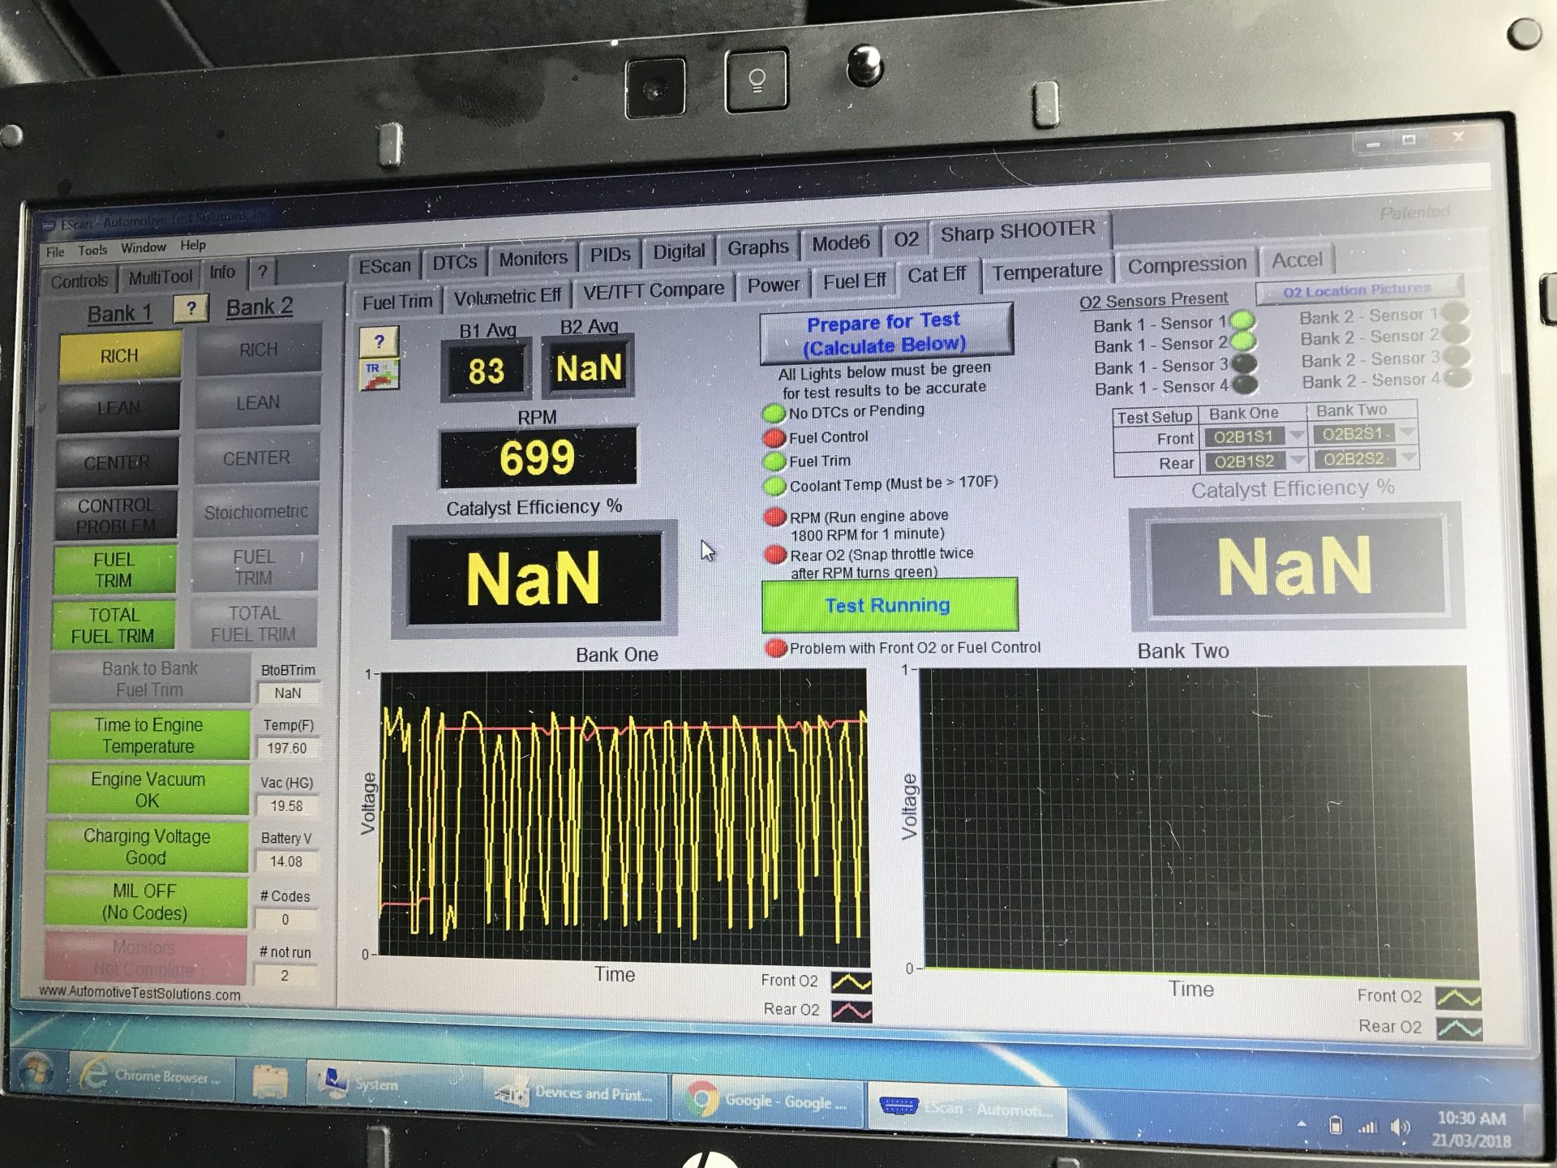The image size is (1557, 1168).
Task: Click the MIL OFF (No Codes) button
Action: click(145, 902)
